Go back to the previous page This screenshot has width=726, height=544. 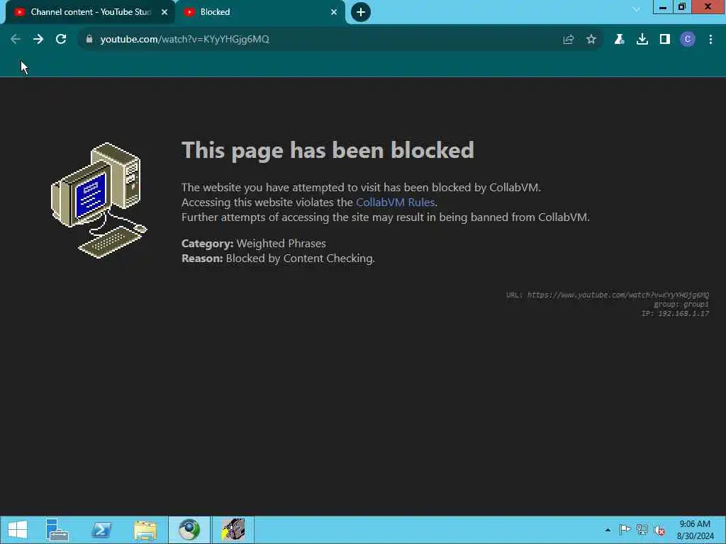16,40
